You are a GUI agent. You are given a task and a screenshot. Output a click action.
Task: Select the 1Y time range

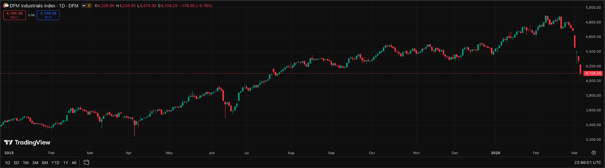66,163
